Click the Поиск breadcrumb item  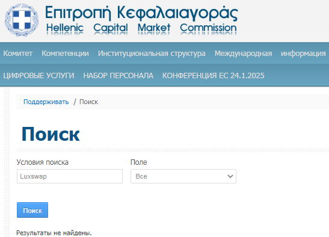tap(88, 102)
